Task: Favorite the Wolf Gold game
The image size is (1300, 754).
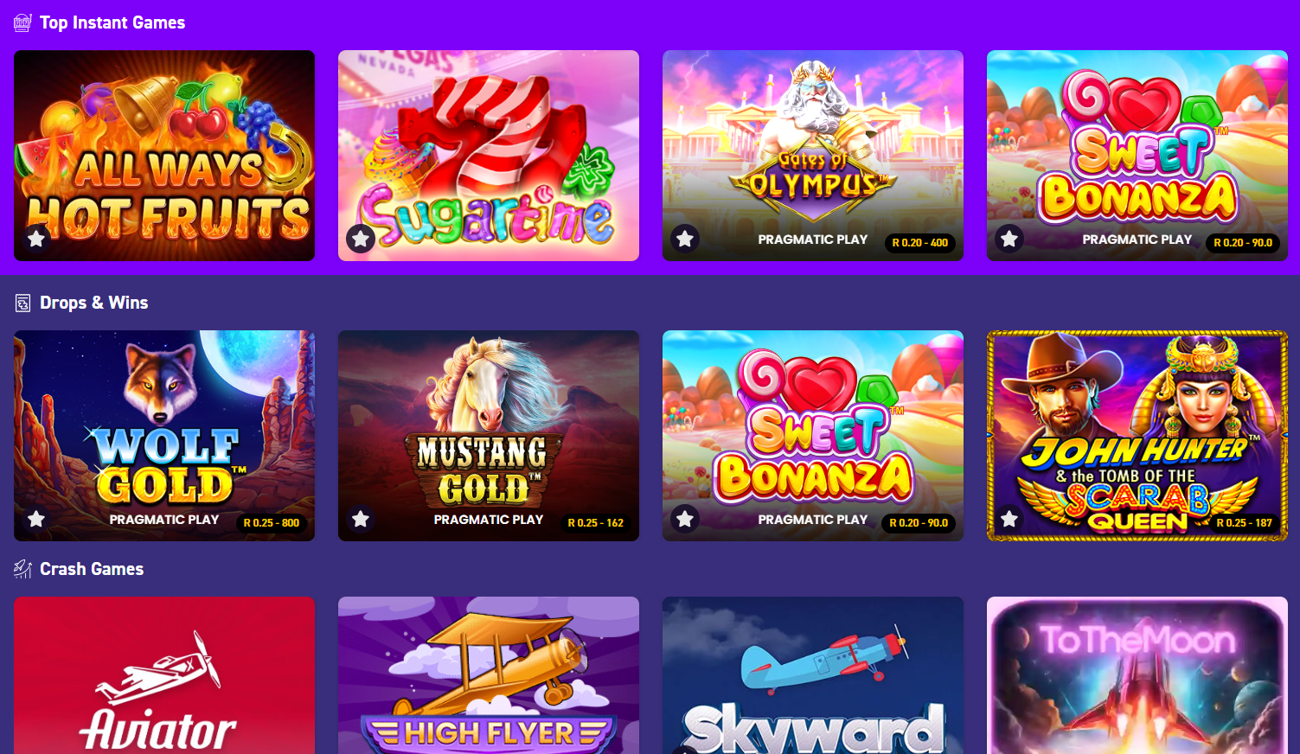Action: click(x=36, y=519)
